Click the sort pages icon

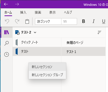99,32
